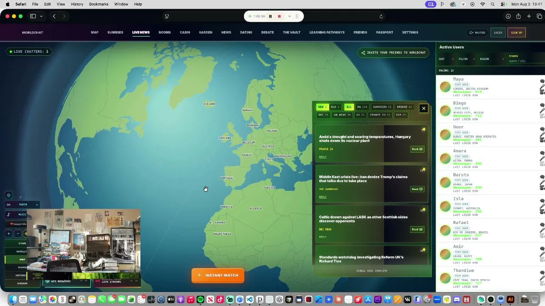545x306 pixels.
Task: Click the share icon beside Invite Your Friends
Action: click(363, 53)
